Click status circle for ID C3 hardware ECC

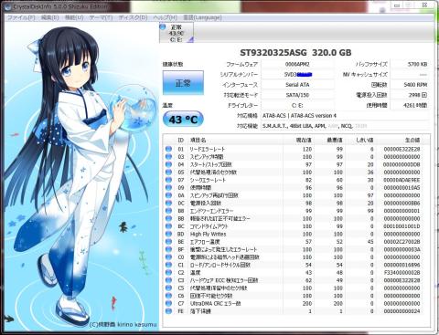pyautogui.click(x=168, y=280)
